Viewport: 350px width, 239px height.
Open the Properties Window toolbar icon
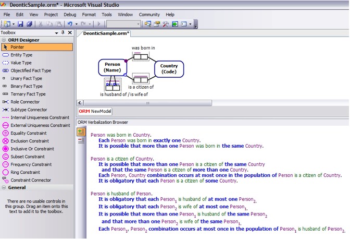(x=157, y=24)
